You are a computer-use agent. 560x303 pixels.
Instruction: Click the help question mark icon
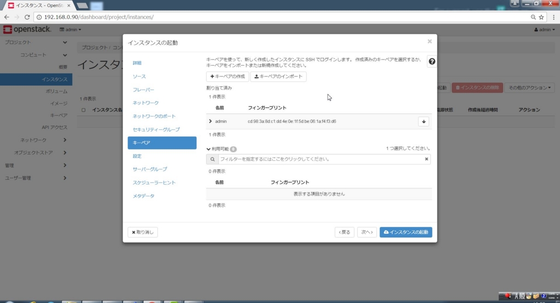tap(432, 62)
